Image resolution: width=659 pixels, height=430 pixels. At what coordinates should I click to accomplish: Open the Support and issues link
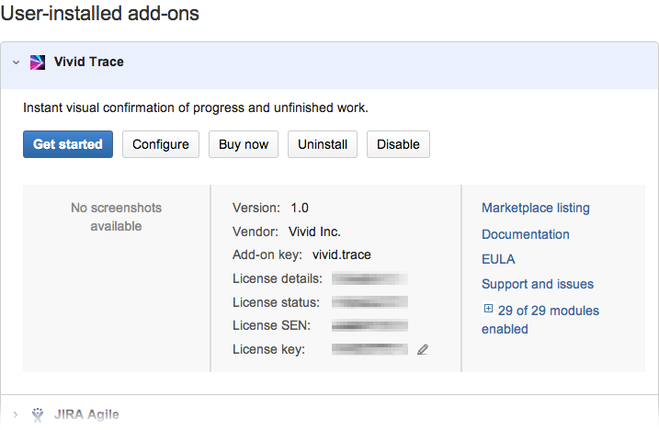click(x=538, y=284)
